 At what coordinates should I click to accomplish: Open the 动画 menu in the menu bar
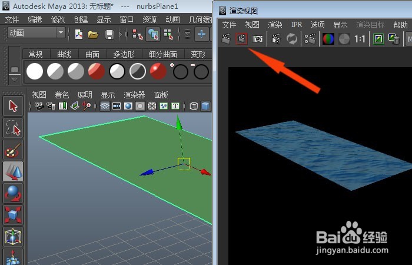[x=172, y=19]
